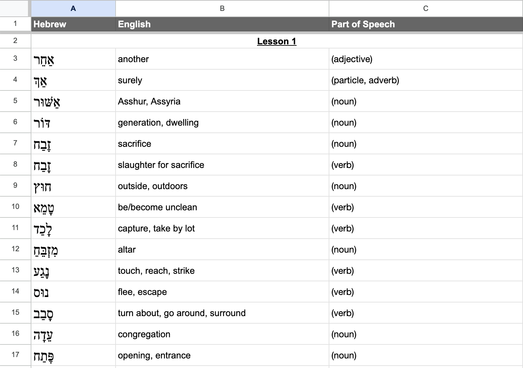Select column A header

pyautogui.click(x=73, y=9)
